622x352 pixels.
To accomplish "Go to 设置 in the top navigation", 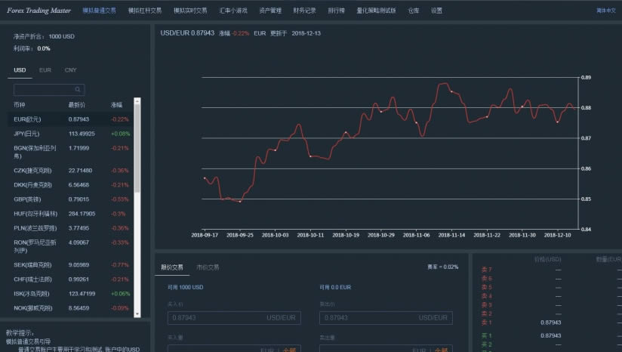I will [x=437, y=11].
